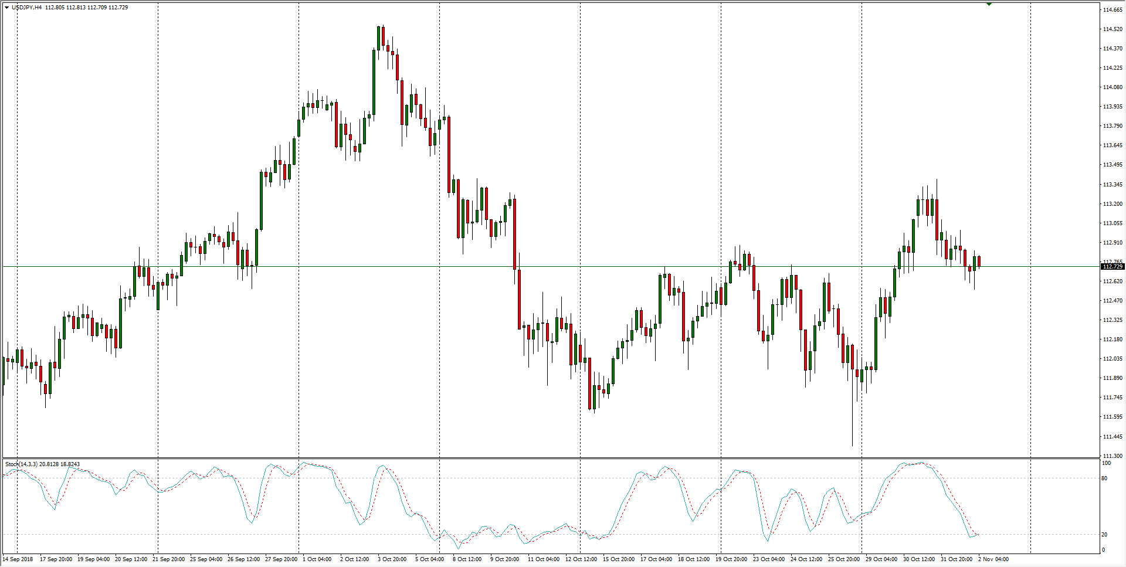Click the 19 Oct 20:00 time label

click(731, 559)
